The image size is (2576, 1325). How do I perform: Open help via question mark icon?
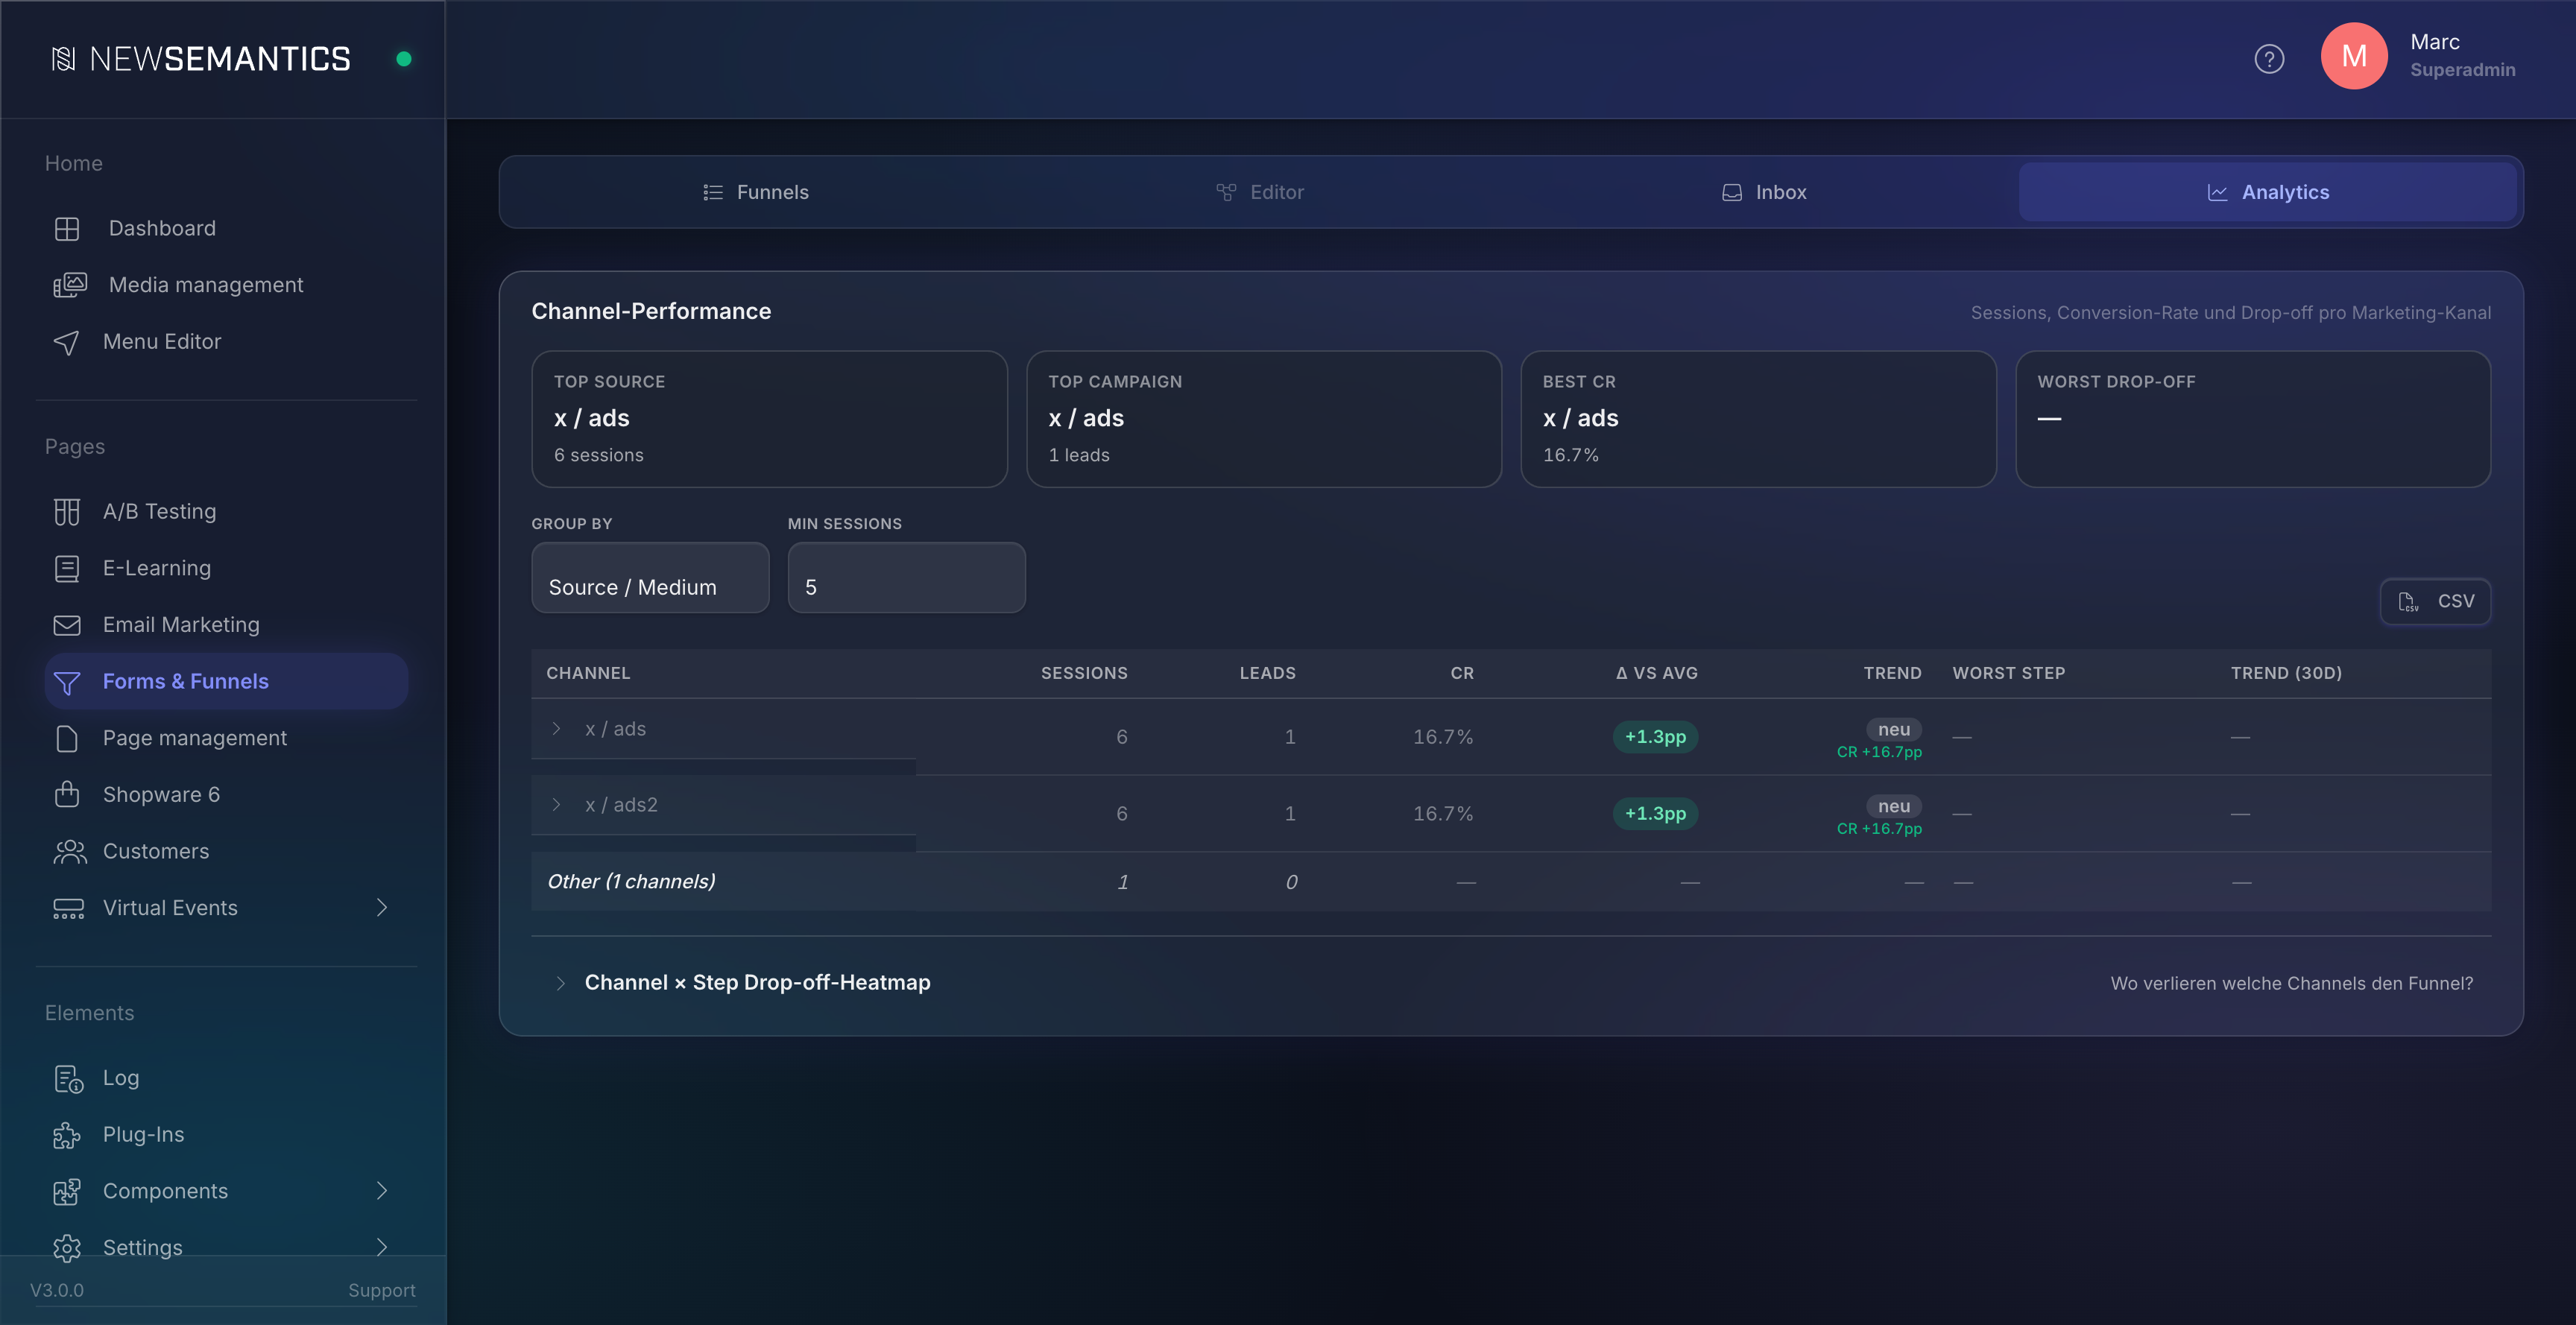tap(2269, 59)
